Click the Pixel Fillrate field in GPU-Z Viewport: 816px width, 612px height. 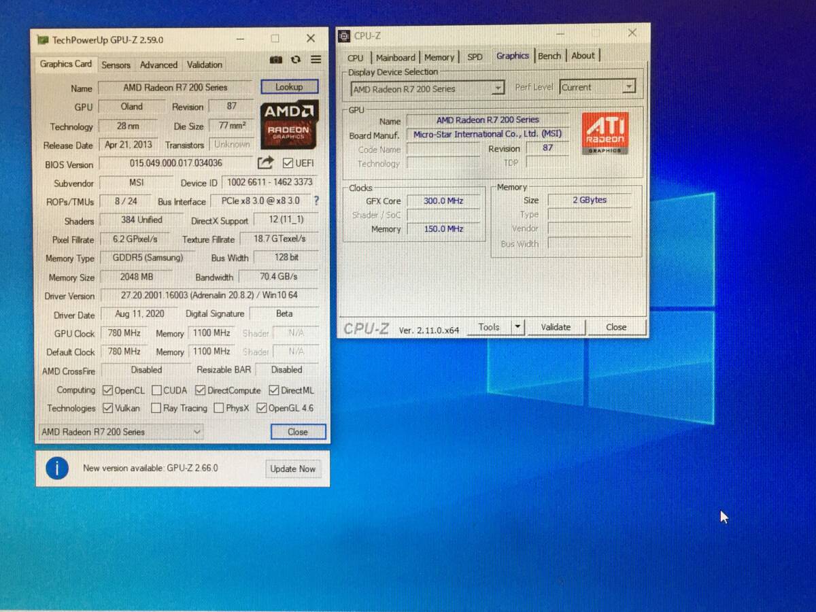pyautogui.click(x=135, y=239)
